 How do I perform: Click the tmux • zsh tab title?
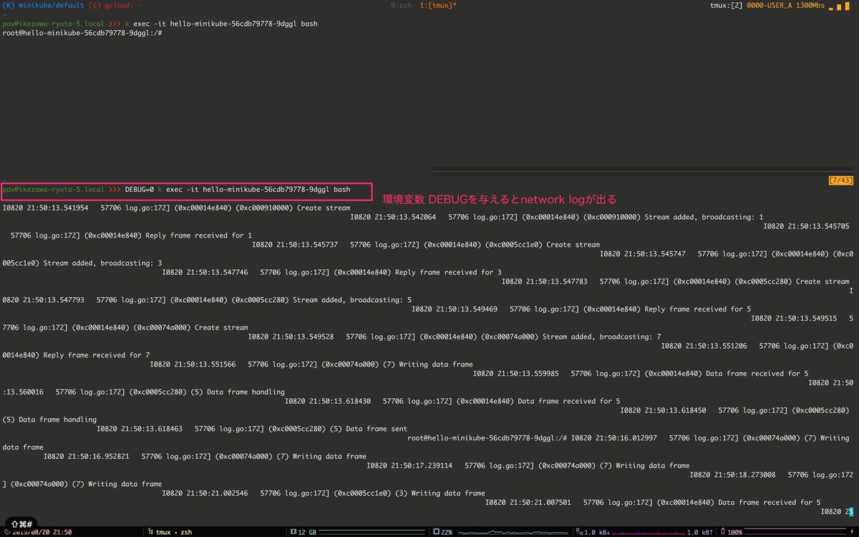[x=173, y=532]
